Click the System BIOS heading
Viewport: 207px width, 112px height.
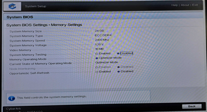[20, 17]
